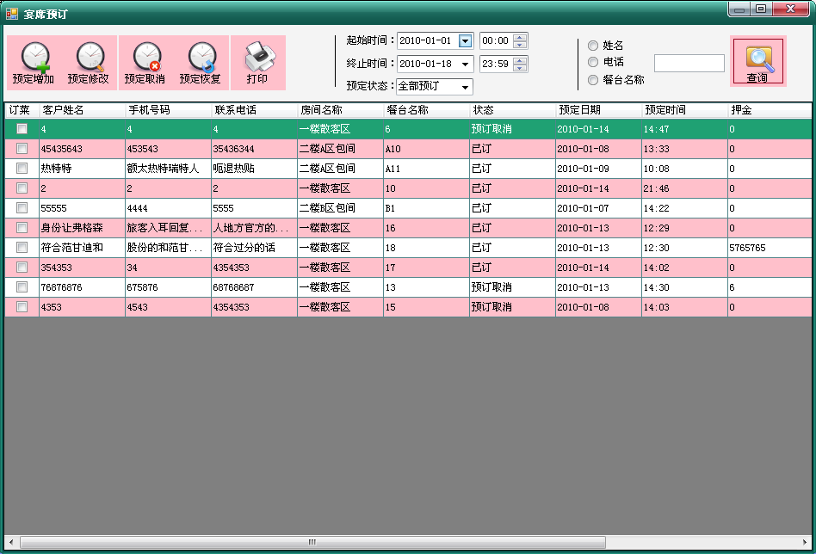Click the 订菜 column header
816x554 pixels.
[x=22, y=110]
